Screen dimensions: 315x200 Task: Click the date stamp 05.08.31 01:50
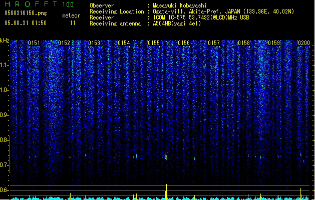(x=26, y=23)
